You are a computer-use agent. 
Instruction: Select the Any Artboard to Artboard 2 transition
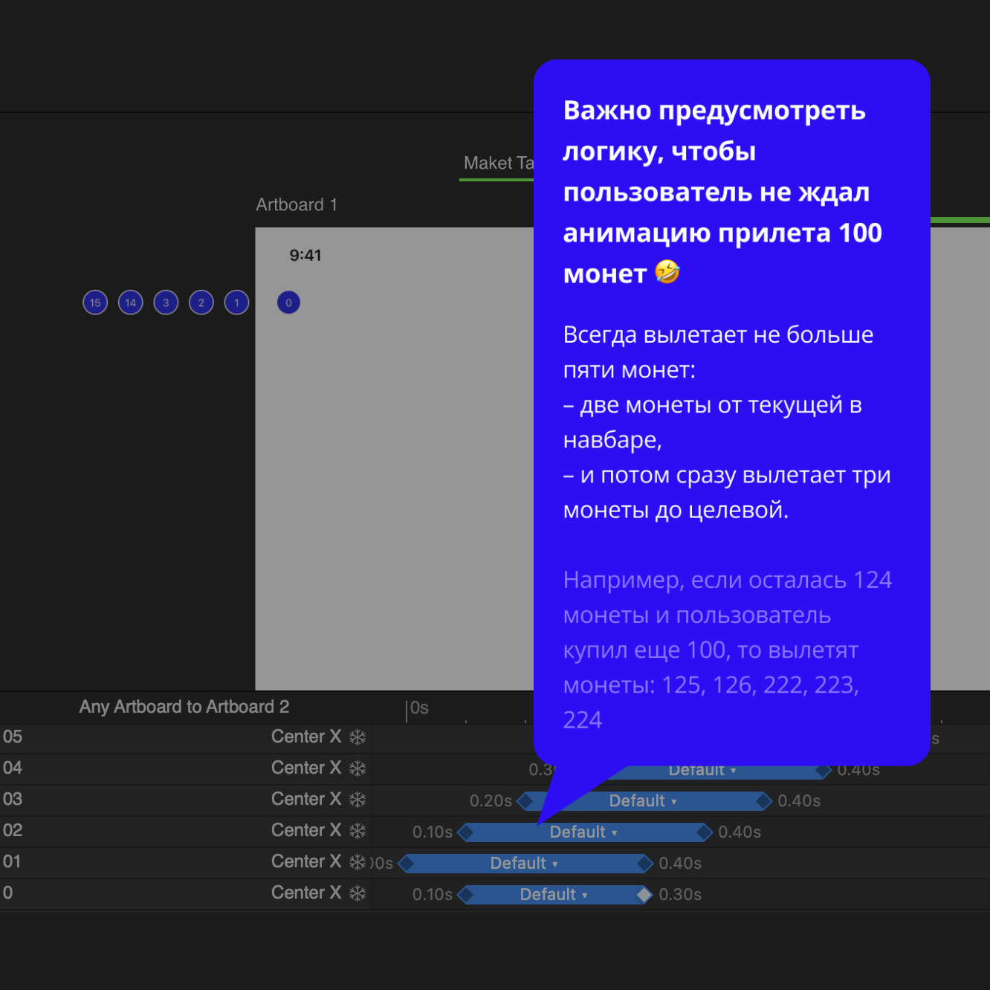[x=184, y=707]
